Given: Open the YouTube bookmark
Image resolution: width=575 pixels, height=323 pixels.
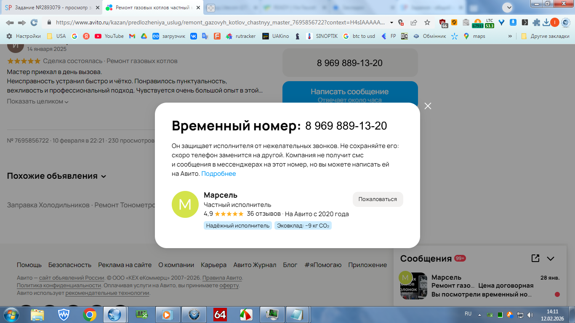Looking at the screenshot, I should click(x=109, y=36).
